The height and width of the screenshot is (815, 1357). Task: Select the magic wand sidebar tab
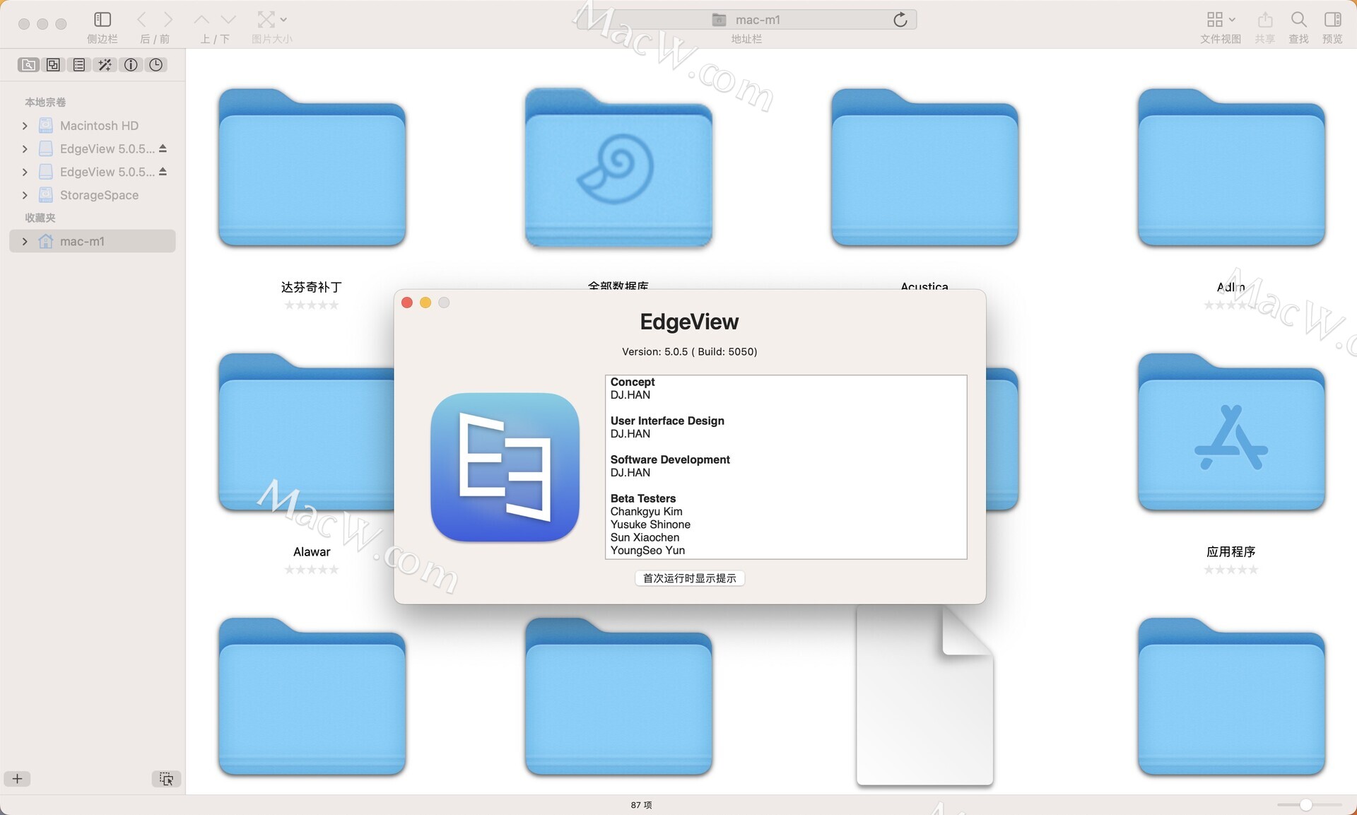click(105, 65)
